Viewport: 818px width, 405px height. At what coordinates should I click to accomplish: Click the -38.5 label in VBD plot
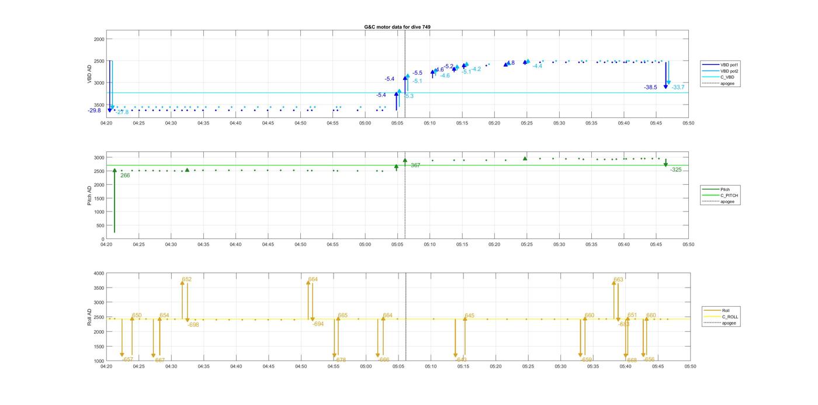coord(650,87)
